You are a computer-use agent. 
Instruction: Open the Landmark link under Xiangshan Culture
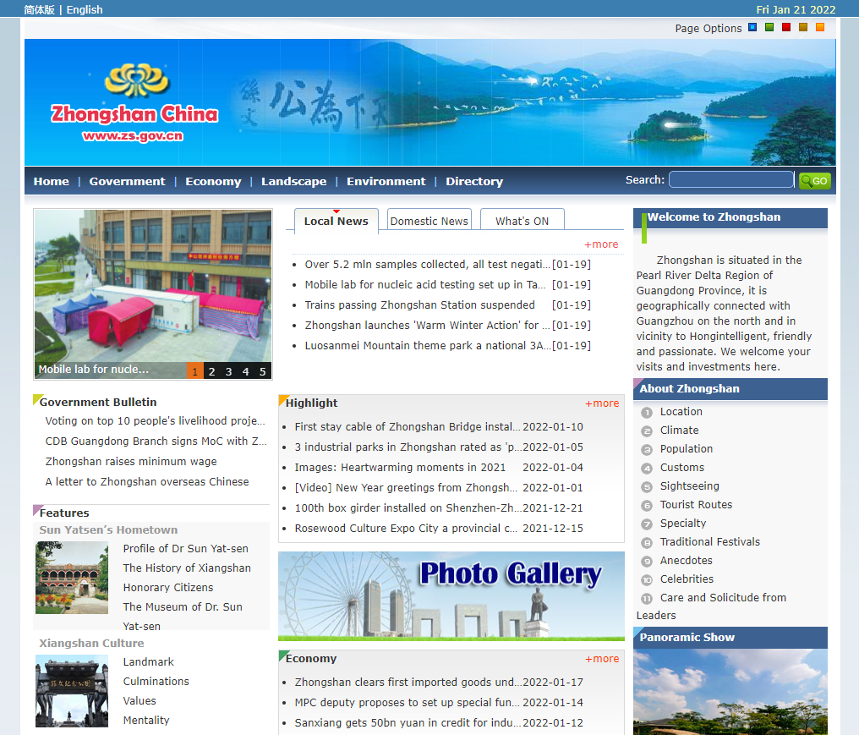(x=149, y=662)
